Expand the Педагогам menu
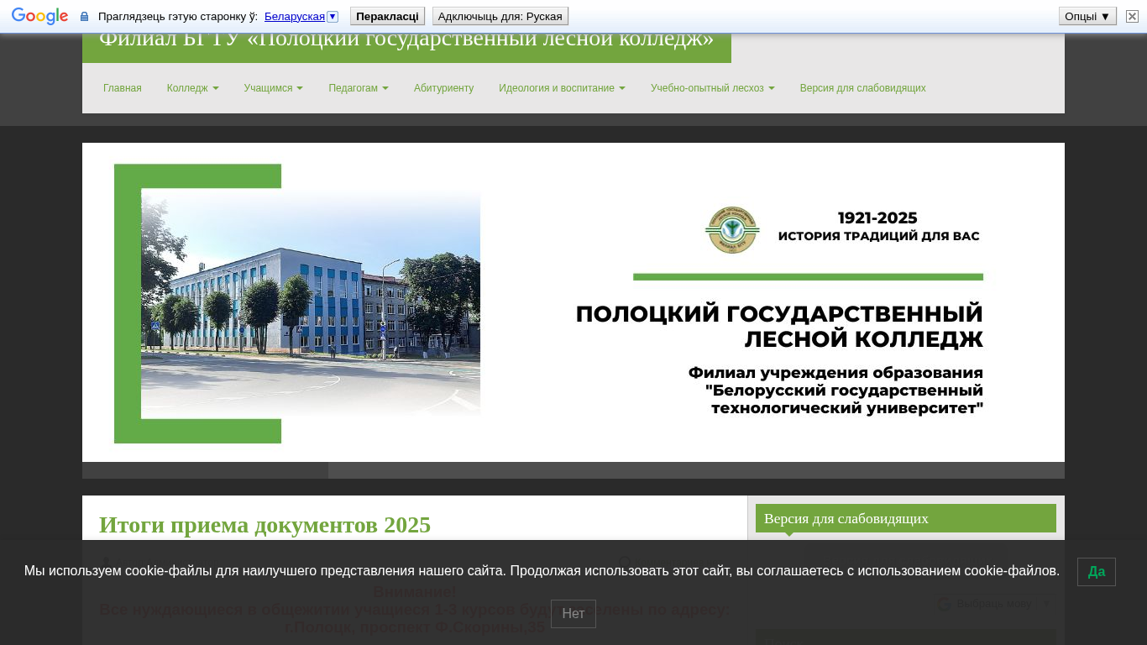Viewport: 1147px width, 645px height. pyautogui.click(x=359, y=88)
